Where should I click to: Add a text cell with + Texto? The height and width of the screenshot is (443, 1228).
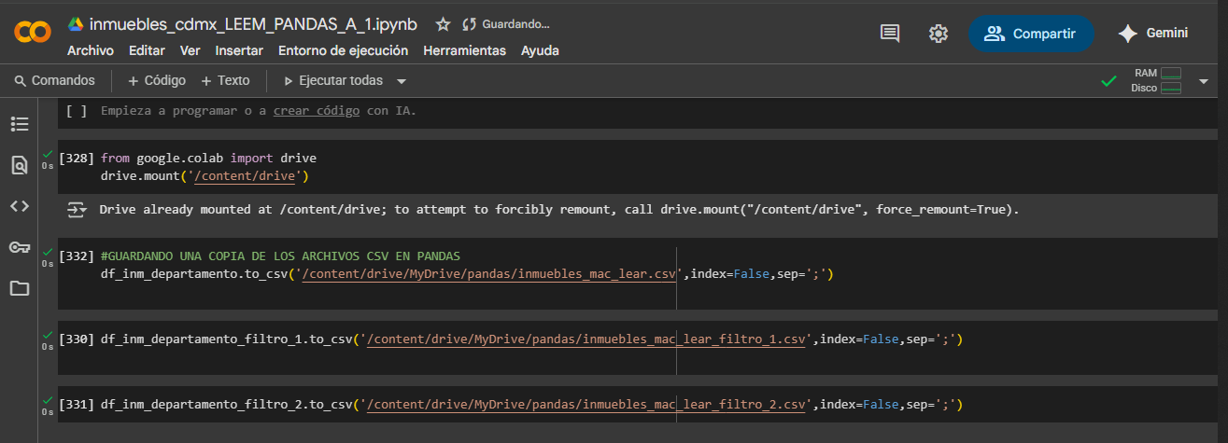225,81
